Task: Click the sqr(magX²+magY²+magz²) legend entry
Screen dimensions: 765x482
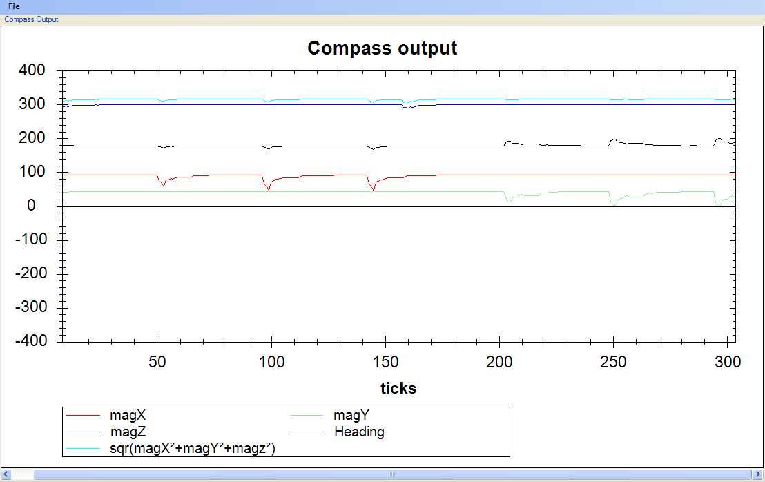Action: [x=193, y=448]
